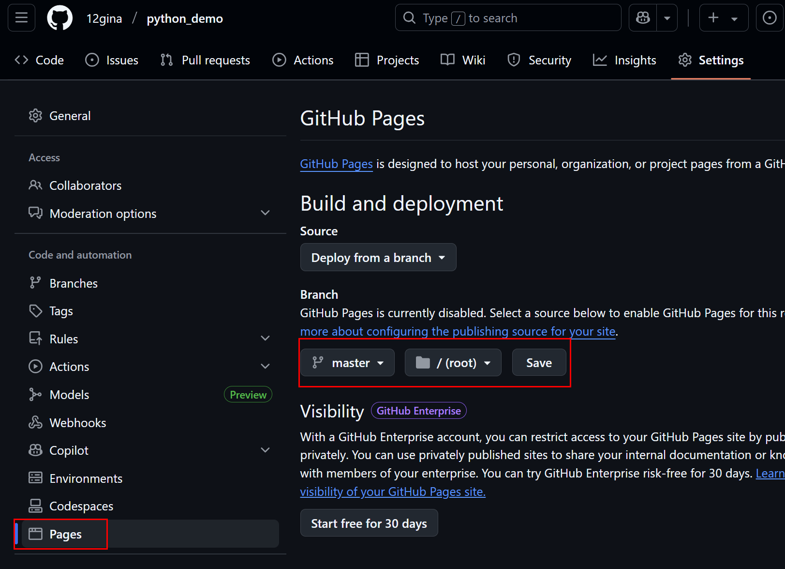Image resolution: width=785 pixels, height=569 pixels.
Task: Select the Settings tab
Action: click(711, 60)
